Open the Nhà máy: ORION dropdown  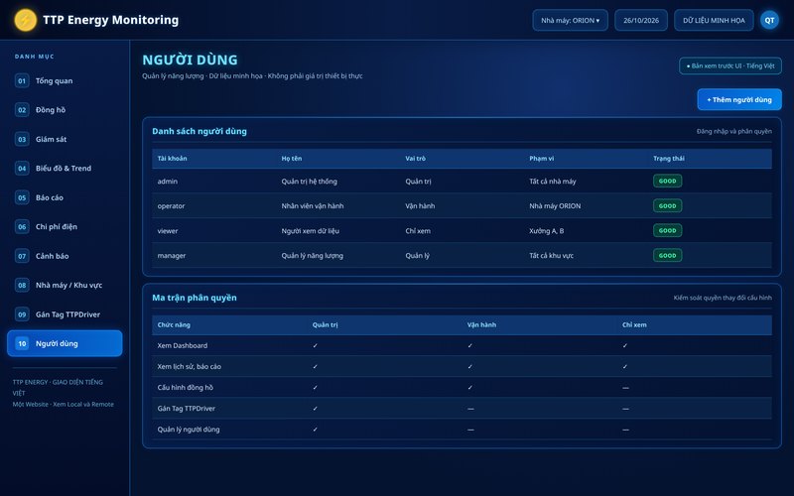coord(570,20)
